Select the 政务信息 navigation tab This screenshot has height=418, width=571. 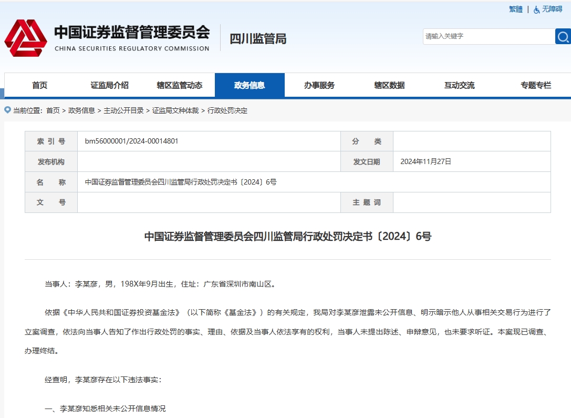click(250, 85)
